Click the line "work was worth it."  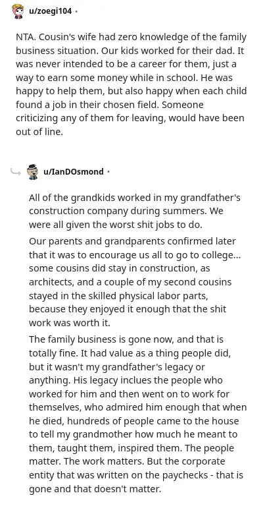coord(70,323)
